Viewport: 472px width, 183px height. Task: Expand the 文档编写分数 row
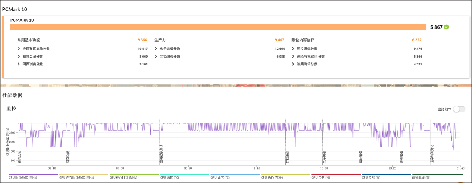click(156, 57)
